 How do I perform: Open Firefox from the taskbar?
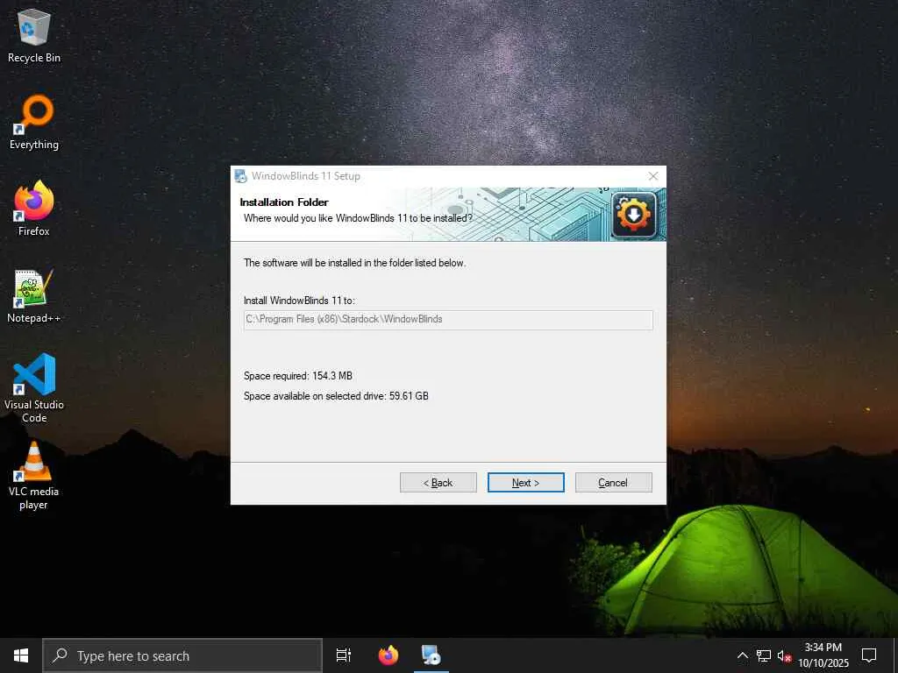tap(388, 655)
